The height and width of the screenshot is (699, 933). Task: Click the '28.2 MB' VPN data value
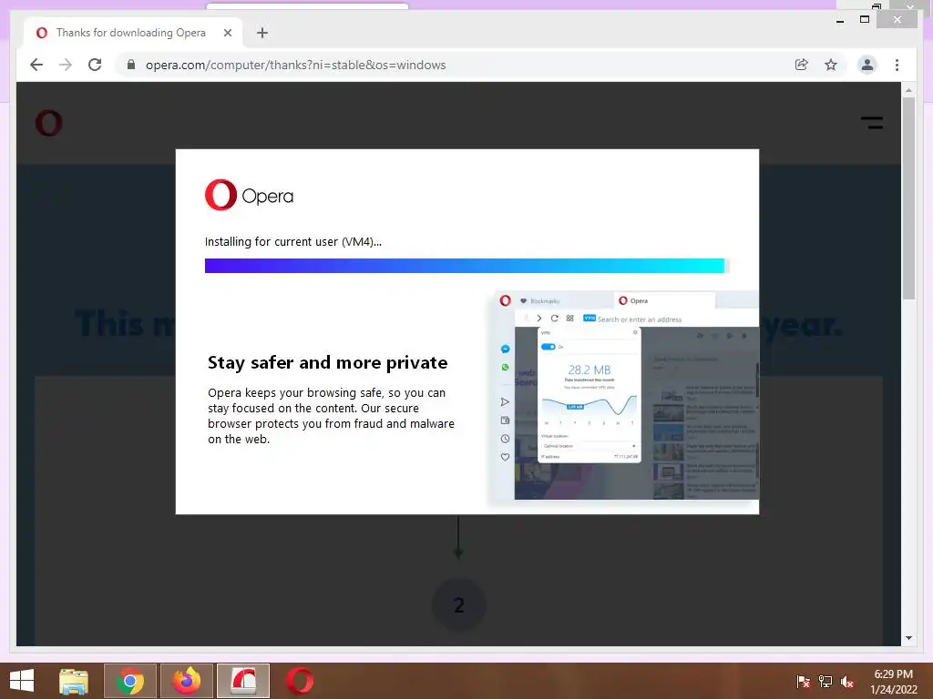click(x=590, y=370)
